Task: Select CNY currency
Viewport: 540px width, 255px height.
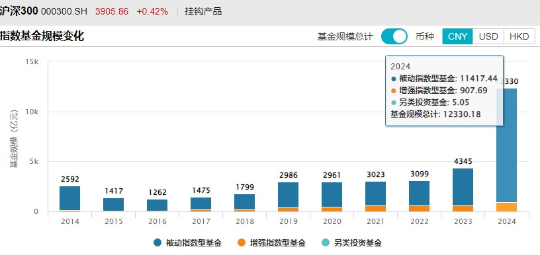Action: [x=457, y=36]
